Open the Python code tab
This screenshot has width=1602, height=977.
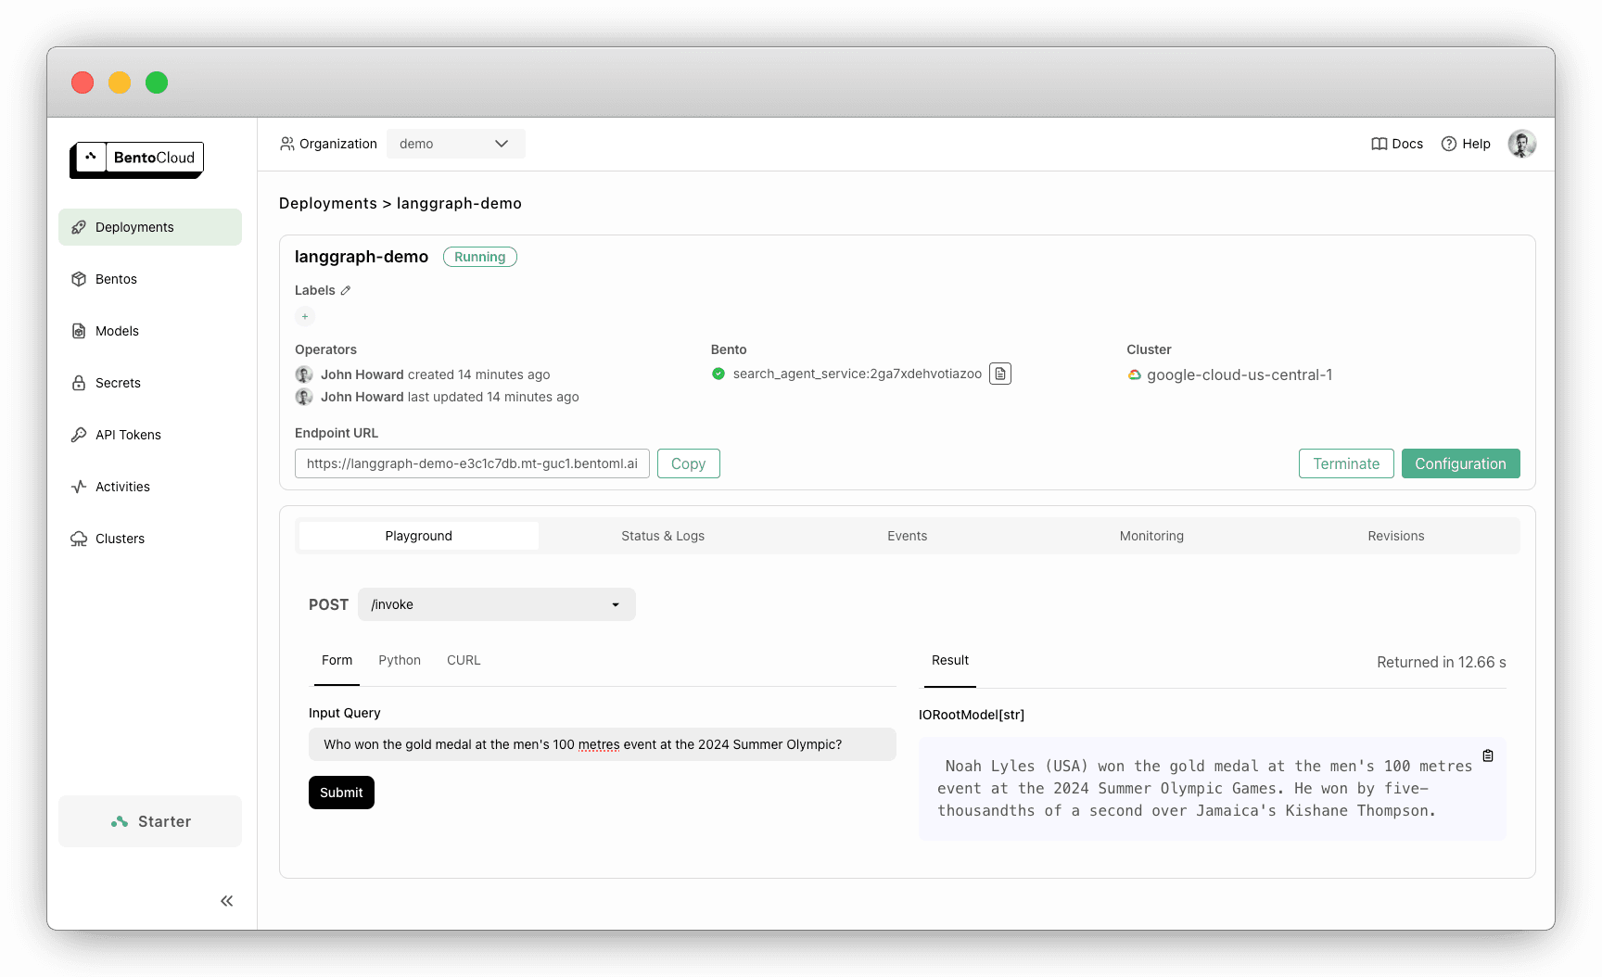click(x=400, y=660)
